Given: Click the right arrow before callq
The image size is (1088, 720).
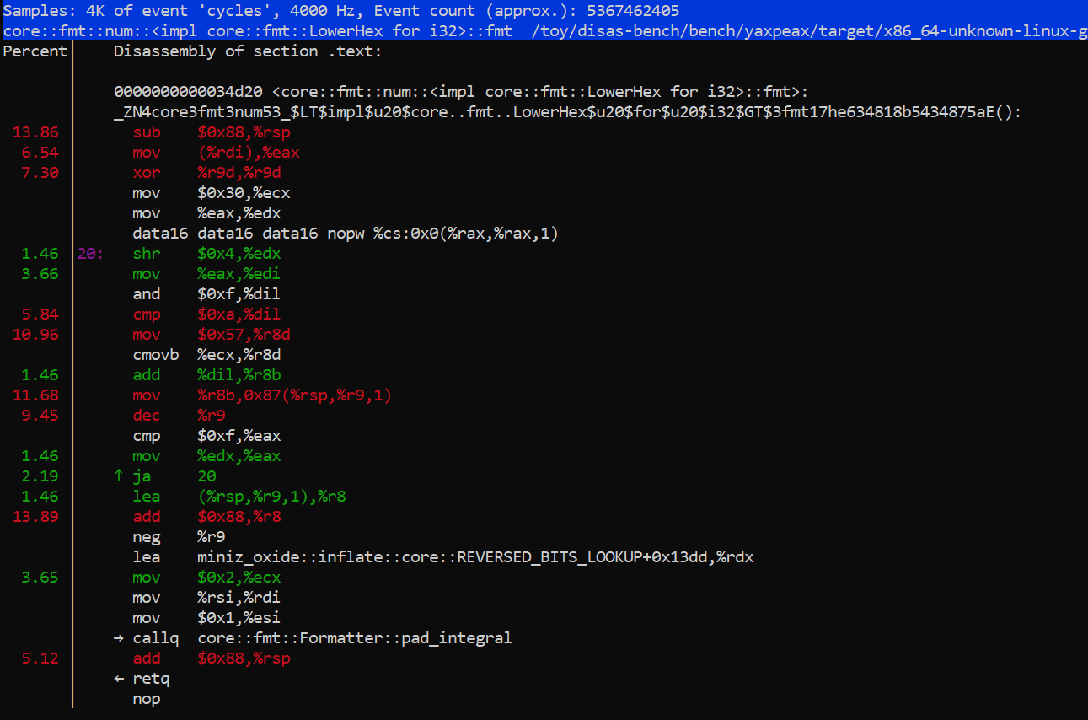Looking at the screenshot, I should 119,638.
